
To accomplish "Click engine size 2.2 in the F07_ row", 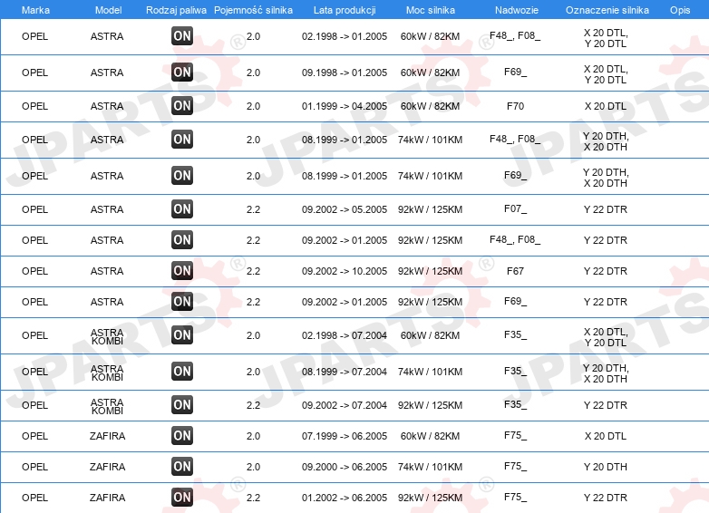I will 253,209.
